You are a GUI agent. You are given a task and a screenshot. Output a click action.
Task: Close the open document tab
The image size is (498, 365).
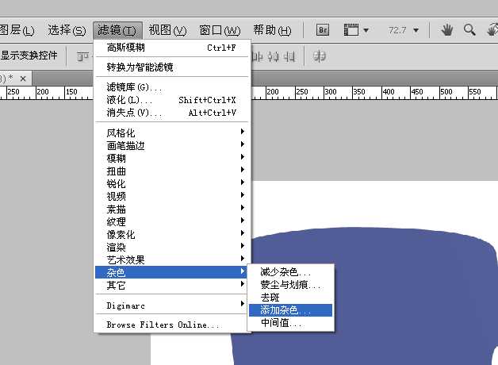point(23,78)
